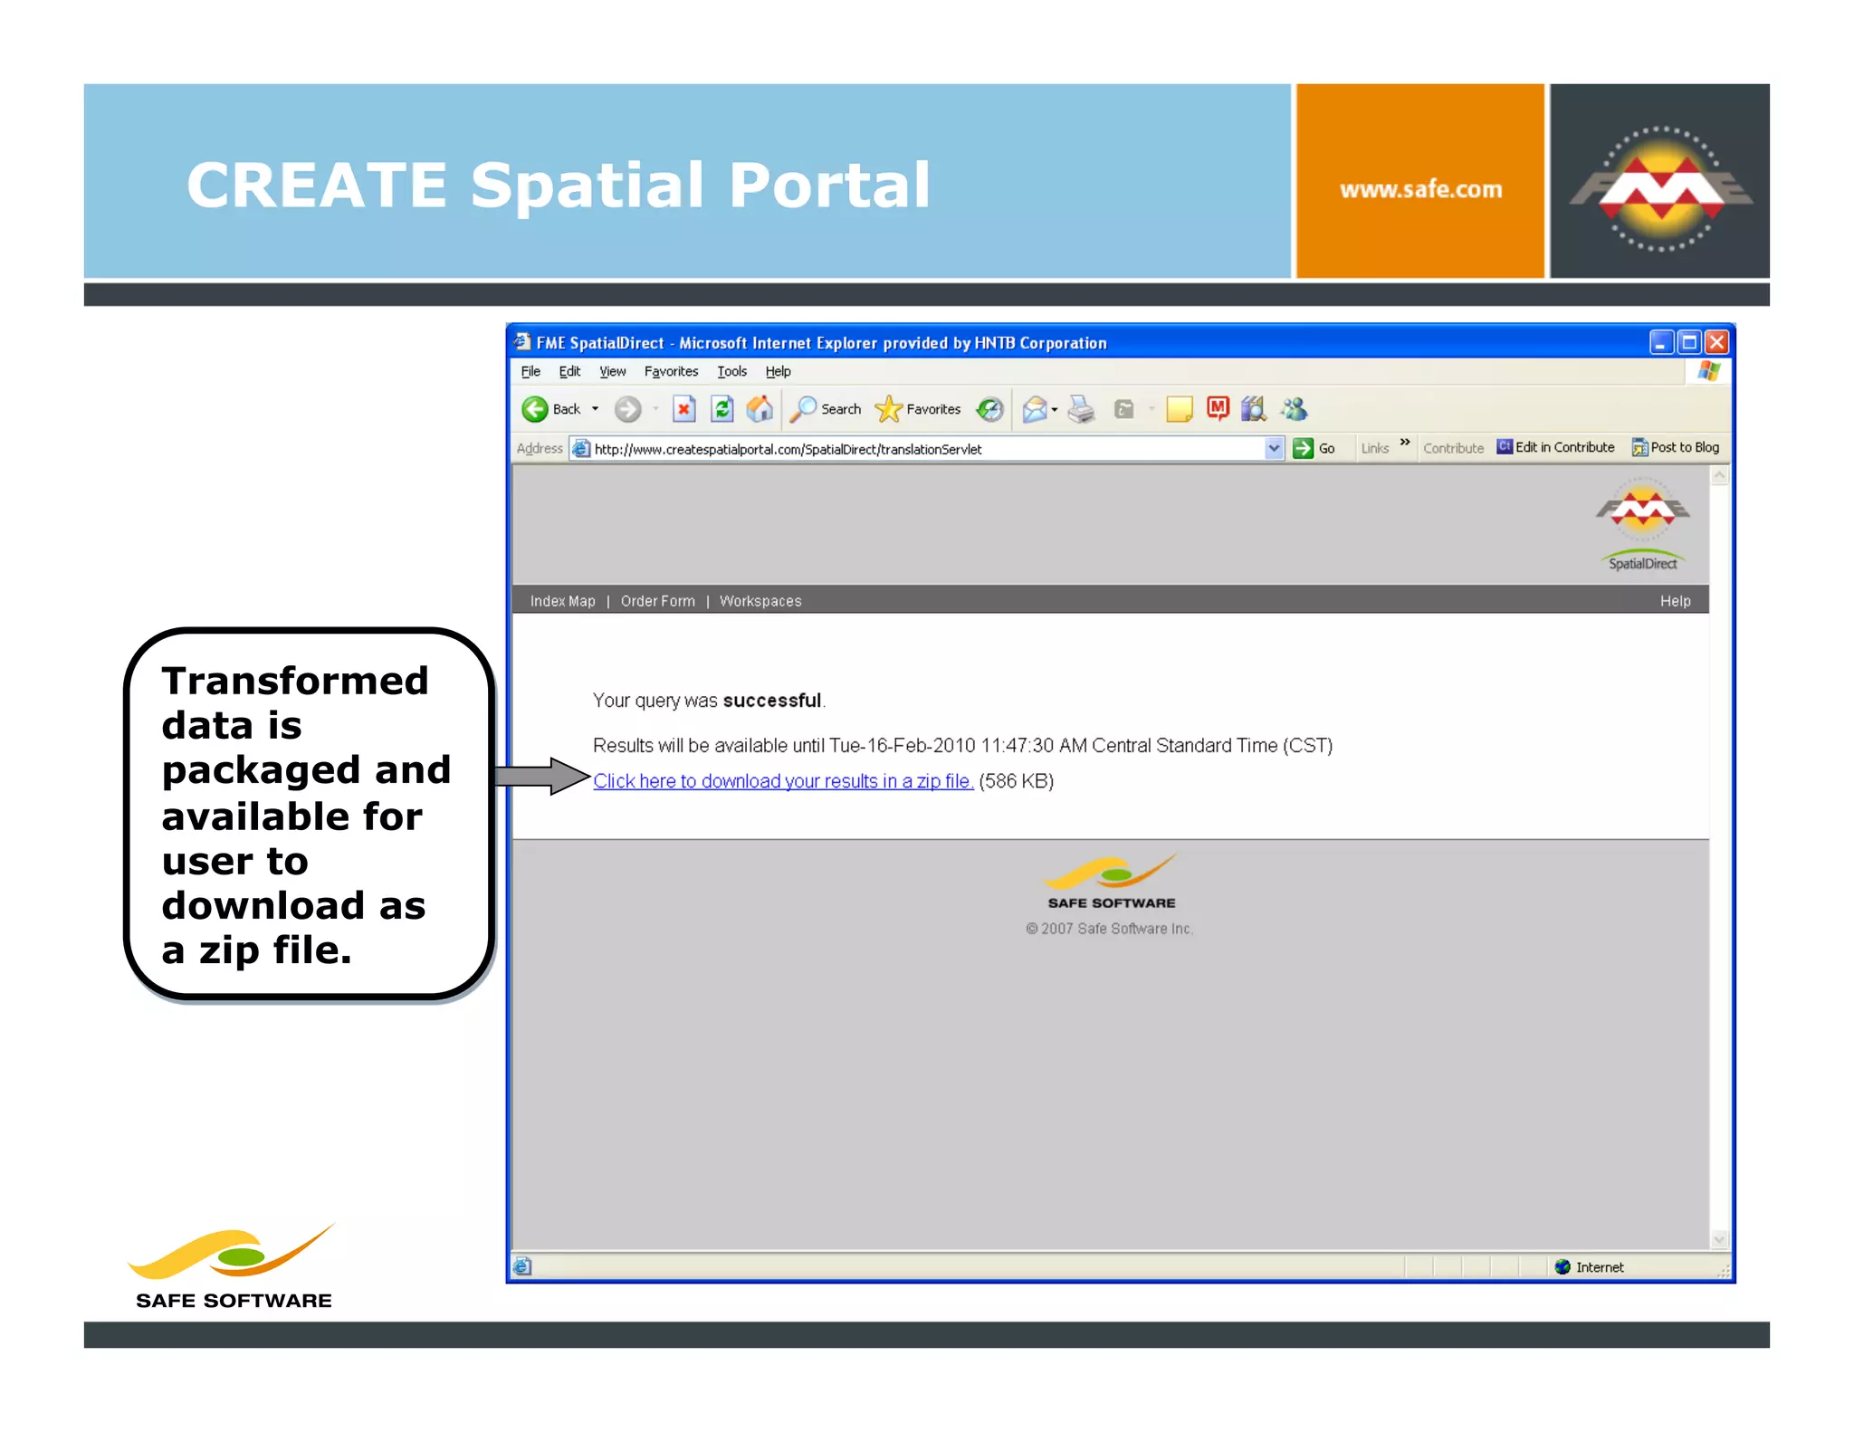Expand the Edit icon dropdown arrow
1854x1432 pixels.
[x=1152, y=410]
